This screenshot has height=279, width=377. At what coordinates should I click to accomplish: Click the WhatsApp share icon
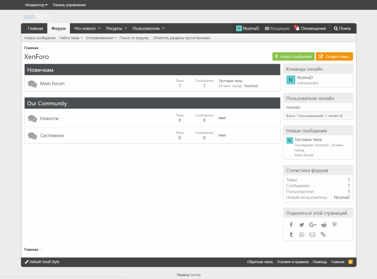(302, 235)
